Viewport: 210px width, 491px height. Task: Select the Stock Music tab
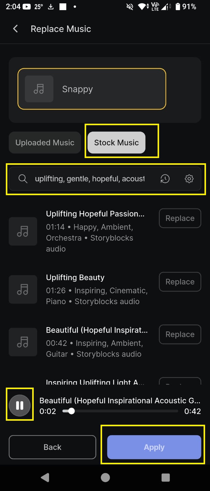pyautogui.click(x=116, y=143)
